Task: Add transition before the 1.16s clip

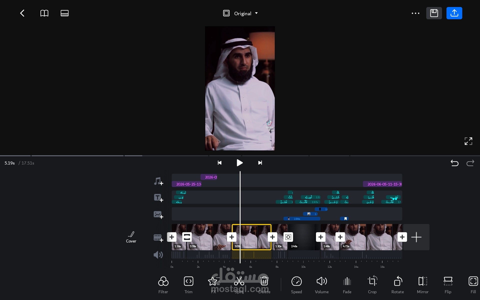Action: pos(172,237)
